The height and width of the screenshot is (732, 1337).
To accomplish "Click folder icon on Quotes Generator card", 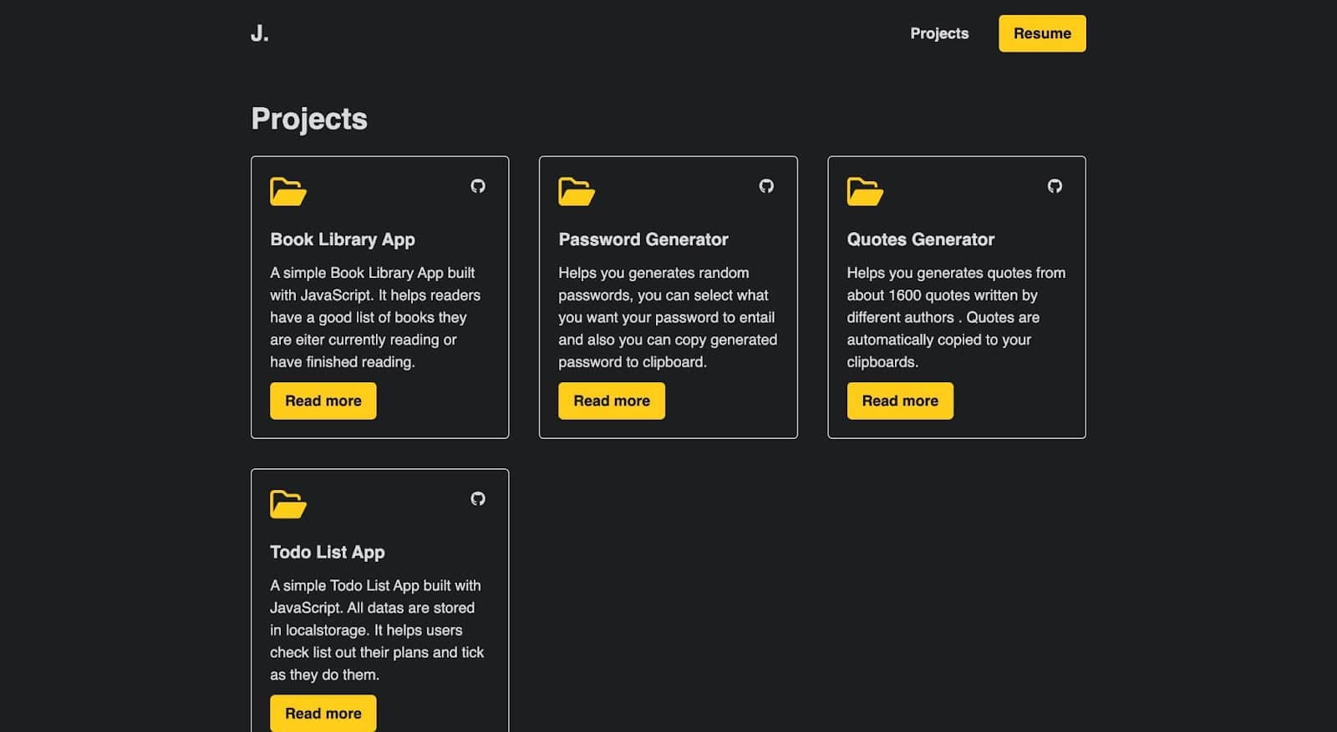I will pos(865,192).
